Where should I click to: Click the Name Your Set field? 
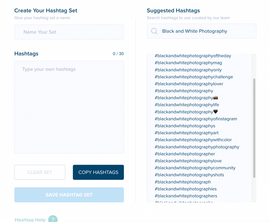click(x=69, y=32)
